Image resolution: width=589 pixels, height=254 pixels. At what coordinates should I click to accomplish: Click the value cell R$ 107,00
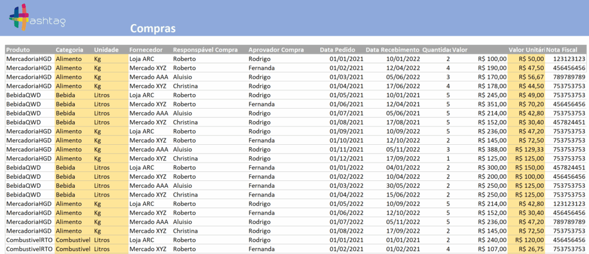[x=492, y=249]
